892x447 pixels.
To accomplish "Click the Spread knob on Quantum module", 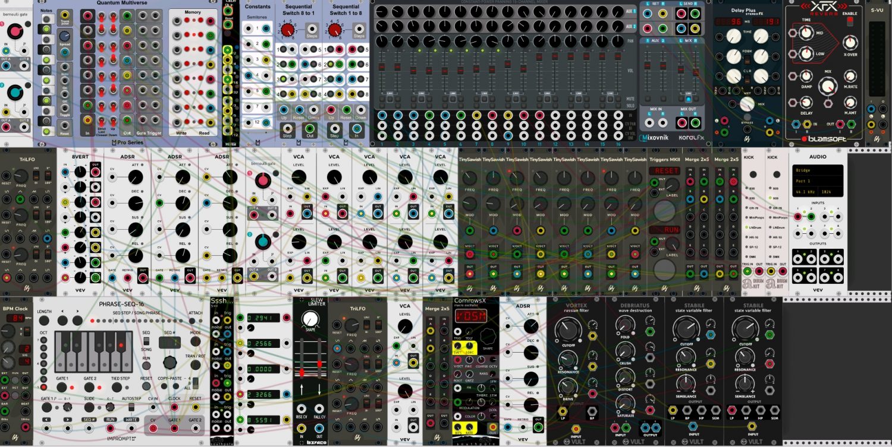I will (64, 37).
